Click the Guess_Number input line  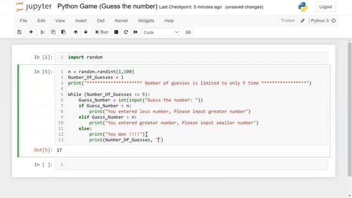pyautogui.click(x=141, y=100)
